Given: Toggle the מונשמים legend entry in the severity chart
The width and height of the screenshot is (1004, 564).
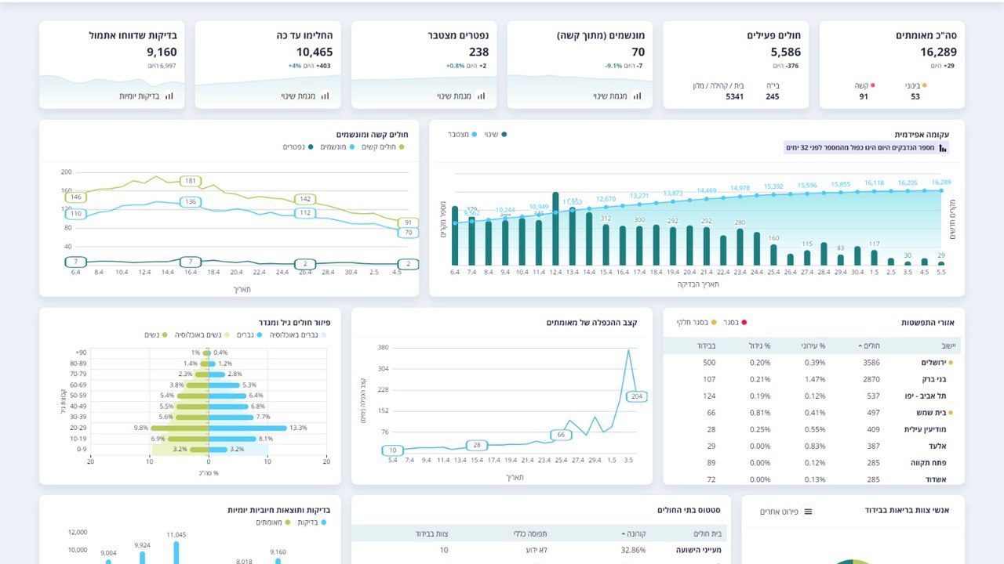Looking at the screenshot, I should [338, 146].
